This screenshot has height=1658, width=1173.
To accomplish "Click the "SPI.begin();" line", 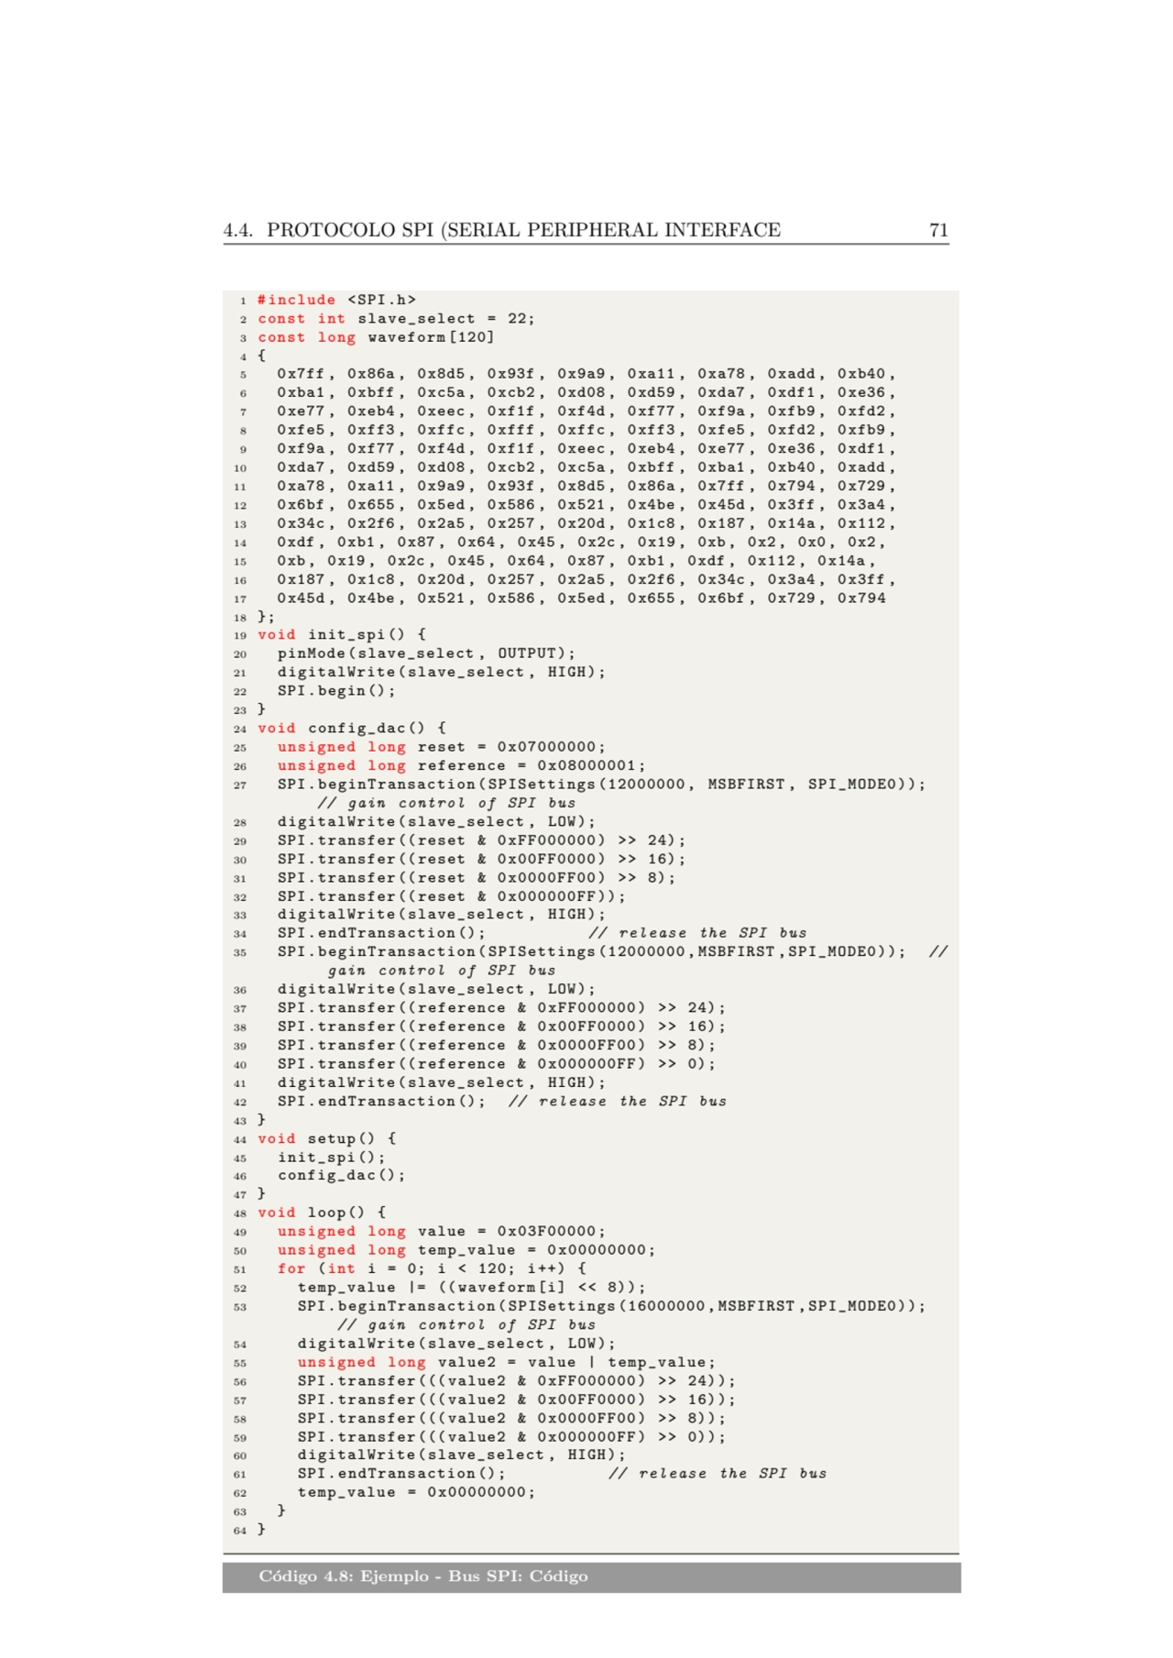I will [x=336, y=691].
